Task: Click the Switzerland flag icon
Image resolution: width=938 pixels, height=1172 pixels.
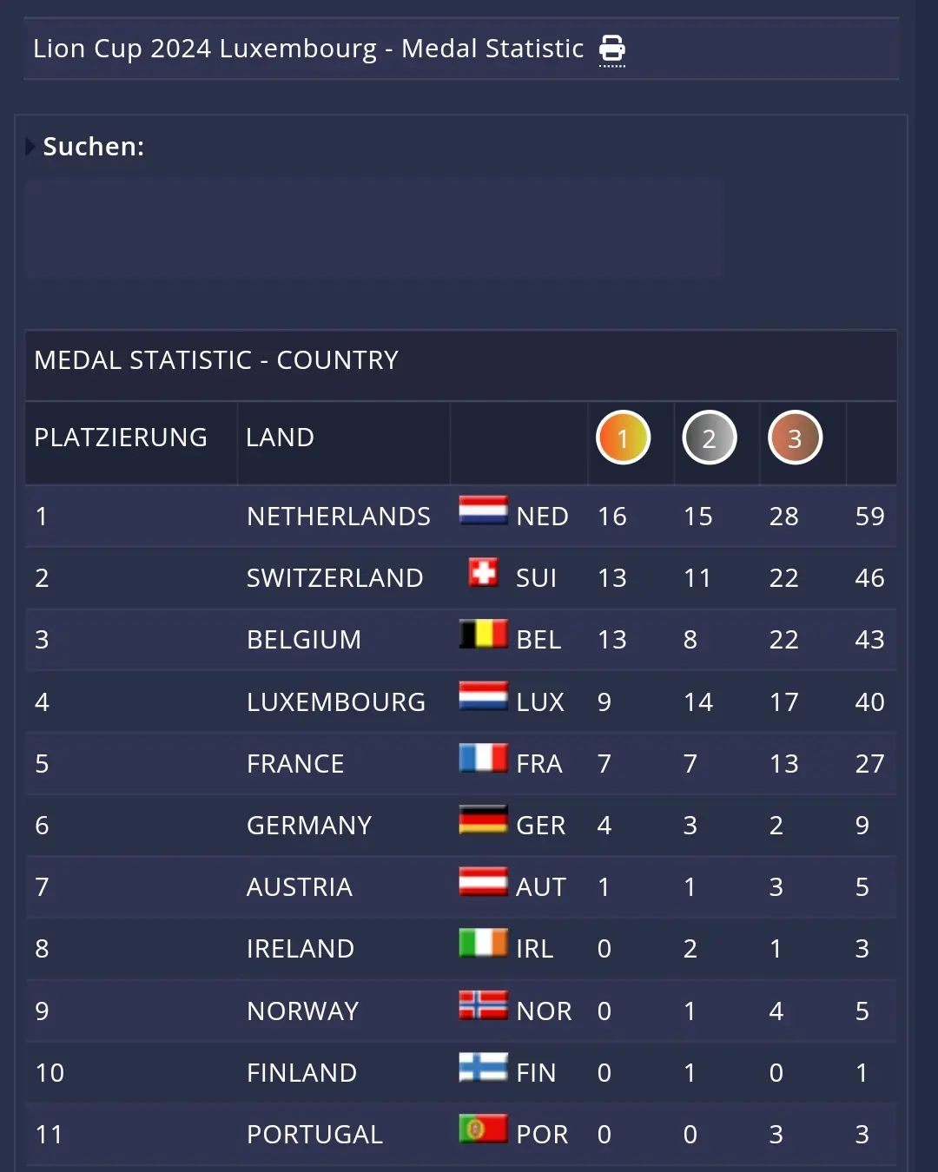Action: pos(483,573)
